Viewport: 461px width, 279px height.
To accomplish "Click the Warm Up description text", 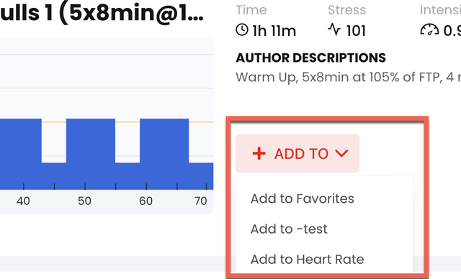I will pyautogui.click(x=349, y=78).
